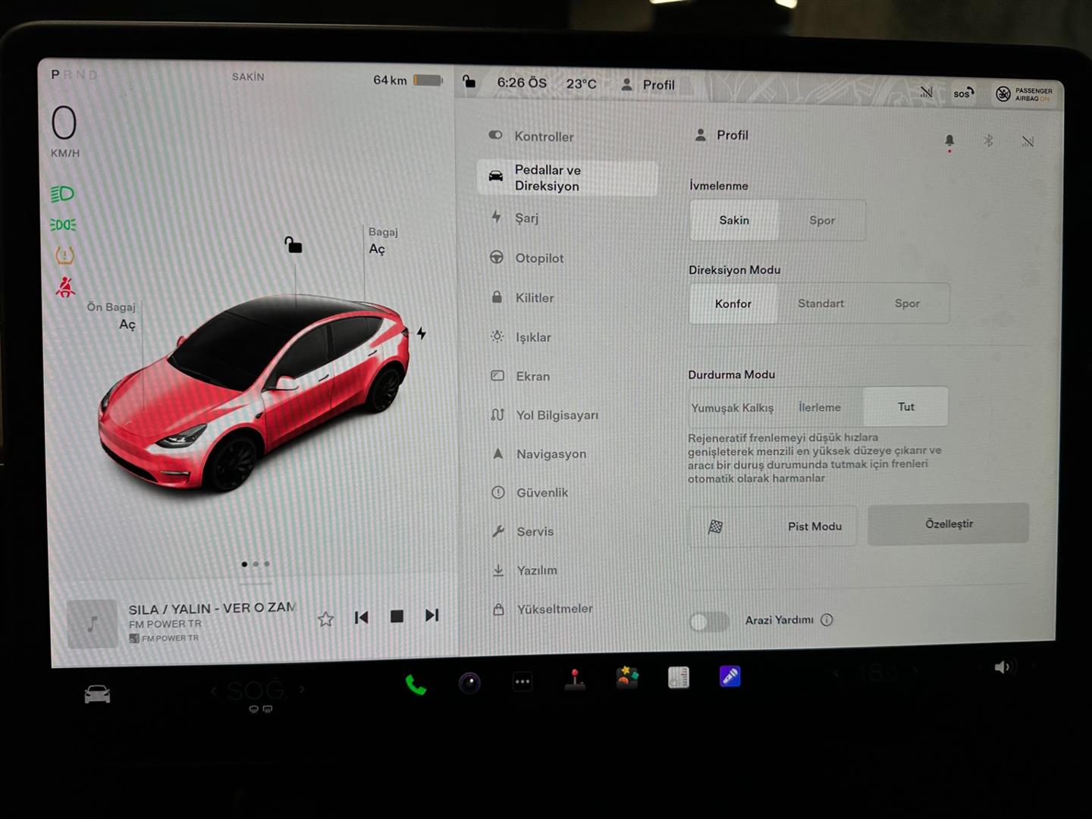Open Pist Modu button
The image size is (1092, 819).
coord(773,526)
